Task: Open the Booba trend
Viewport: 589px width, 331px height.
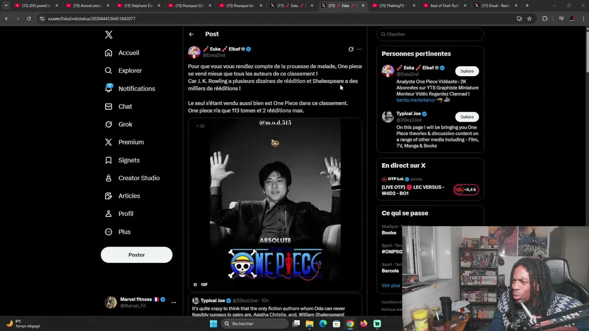Action: [x=389, y=233]
